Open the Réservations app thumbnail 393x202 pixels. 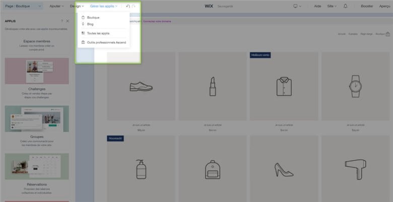coord(37,166)
